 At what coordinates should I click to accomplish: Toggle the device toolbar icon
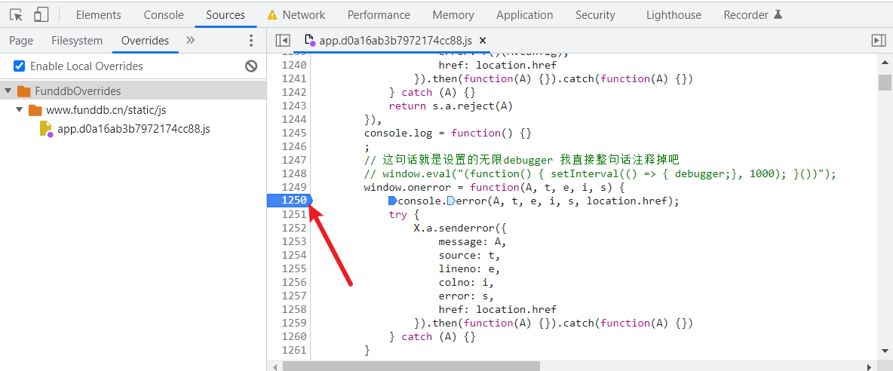coord(41,15)
